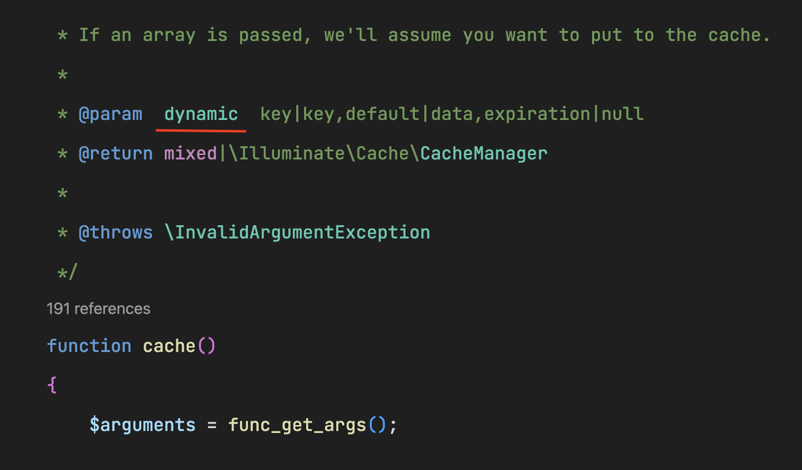Click the mixed return type keyword
Viewport: 802px width, 470px height.
190,154
